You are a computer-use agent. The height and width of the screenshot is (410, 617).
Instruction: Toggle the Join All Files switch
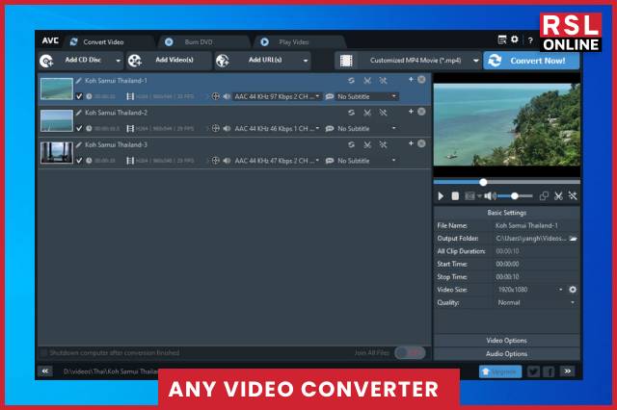tap(410, 352)
